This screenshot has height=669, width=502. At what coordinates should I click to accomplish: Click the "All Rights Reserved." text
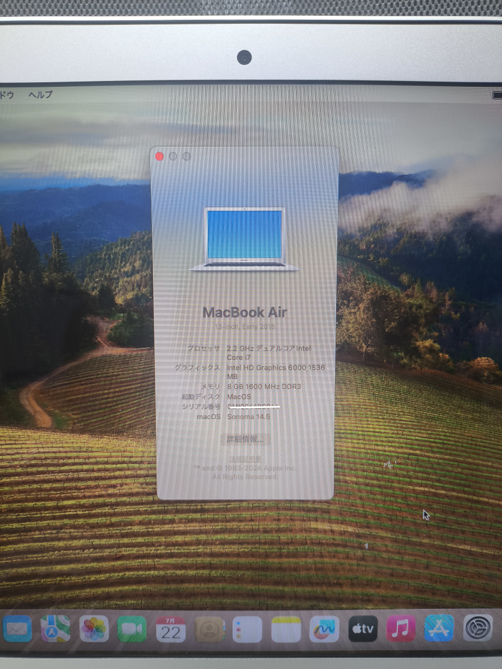point(245,477)
